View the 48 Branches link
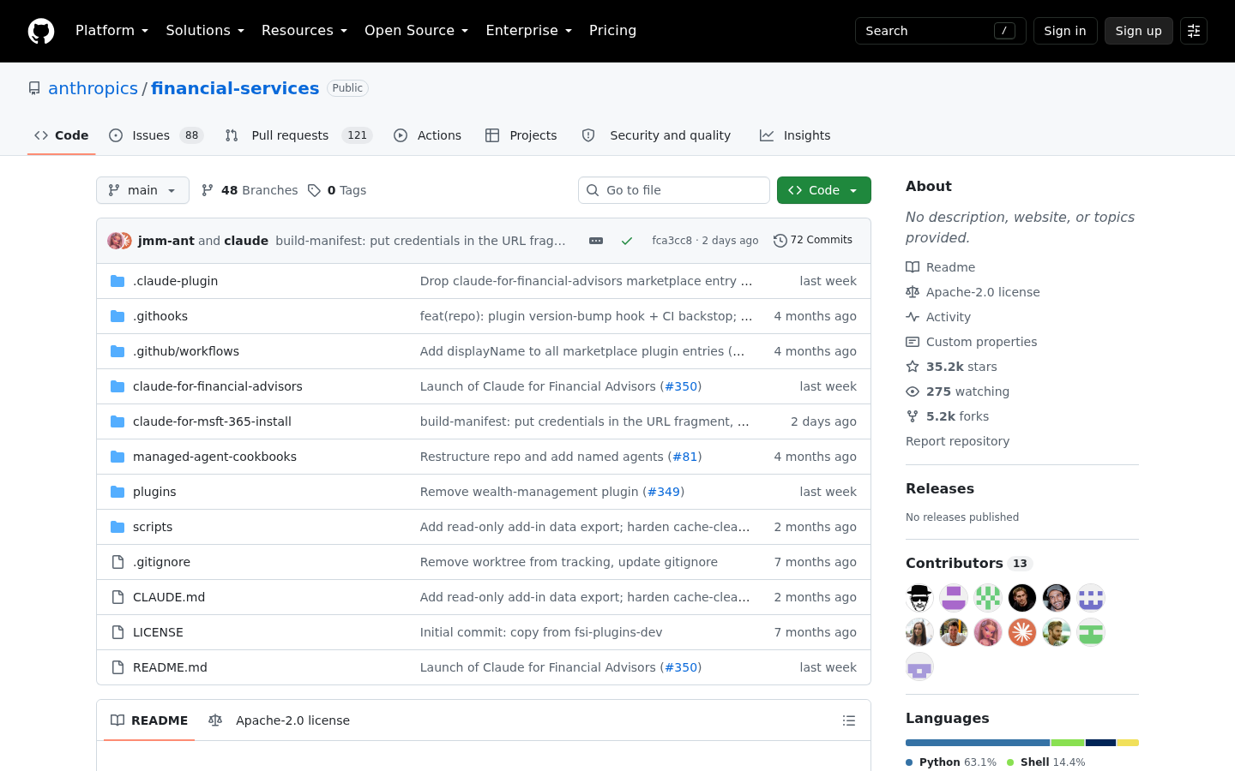The width and height of the screenshot is (1235, 771). click(x=250, y=190)
